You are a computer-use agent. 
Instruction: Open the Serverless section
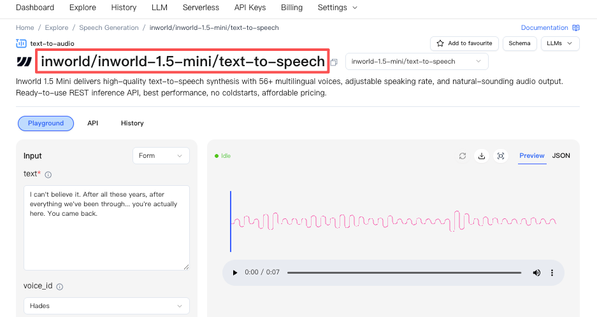pos(201,8)
